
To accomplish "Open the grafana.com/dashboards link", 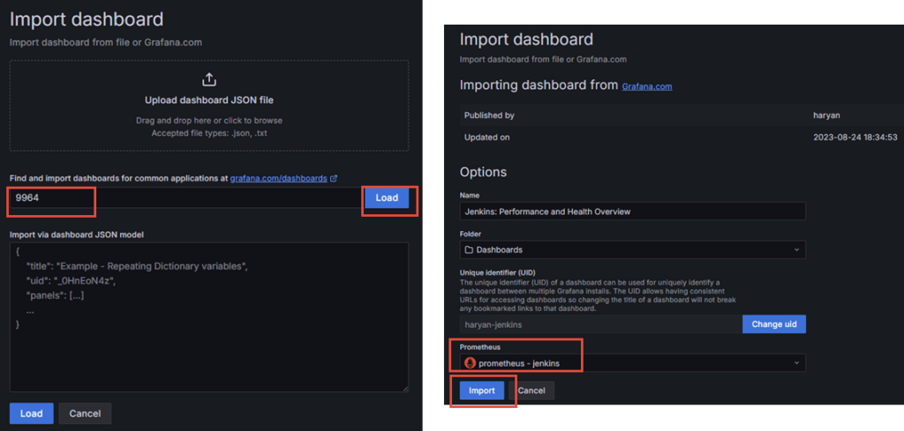I will [x=278, y=178].
